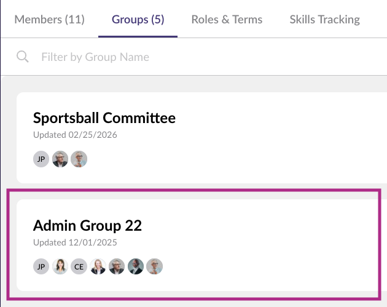
Task: Click the dark-haired woman avatar between JP and CE
Action: coord(60,266)
